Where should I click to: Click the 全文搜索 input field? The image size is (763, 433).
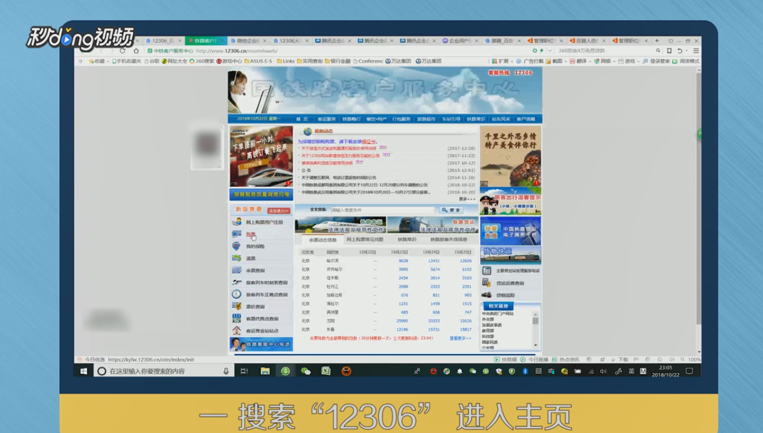382,210
